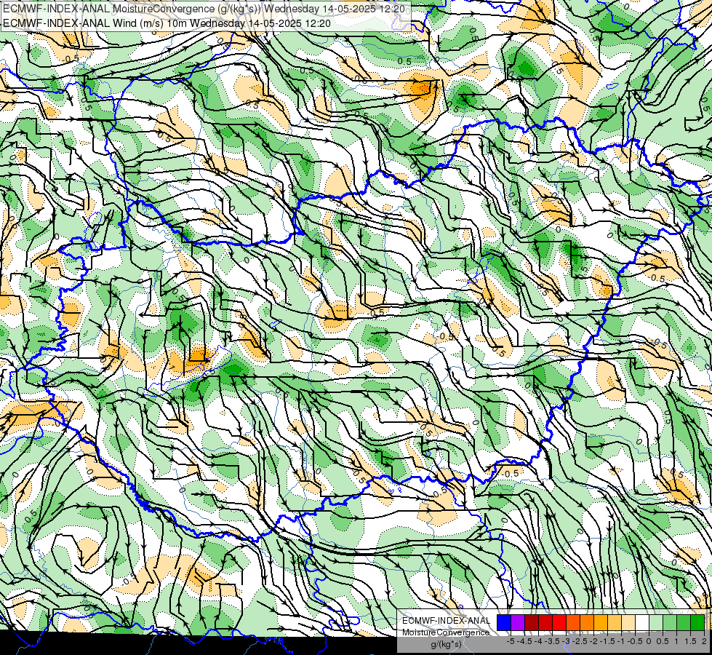Select the darkest green swatch at the legend's end

(x=697, y=623)
